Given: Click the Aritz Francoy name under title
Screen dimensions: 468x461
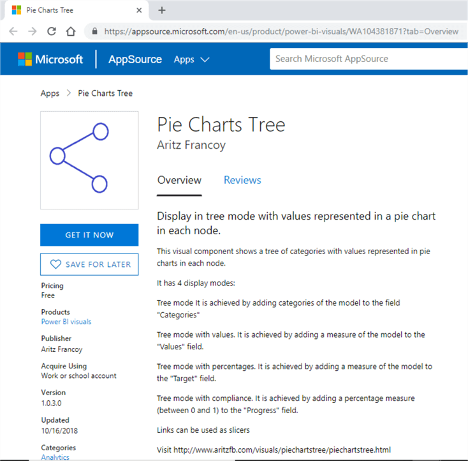Looking at the screenshot, I should 191,145.
